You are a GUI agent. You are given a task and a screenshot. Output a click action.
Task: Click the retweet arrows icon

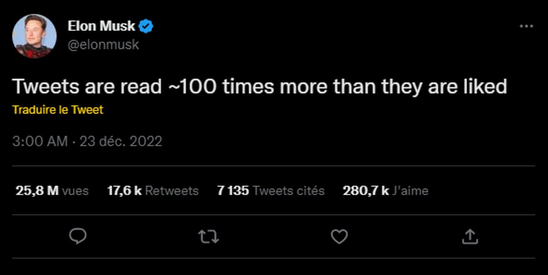(x=209, y=236)
